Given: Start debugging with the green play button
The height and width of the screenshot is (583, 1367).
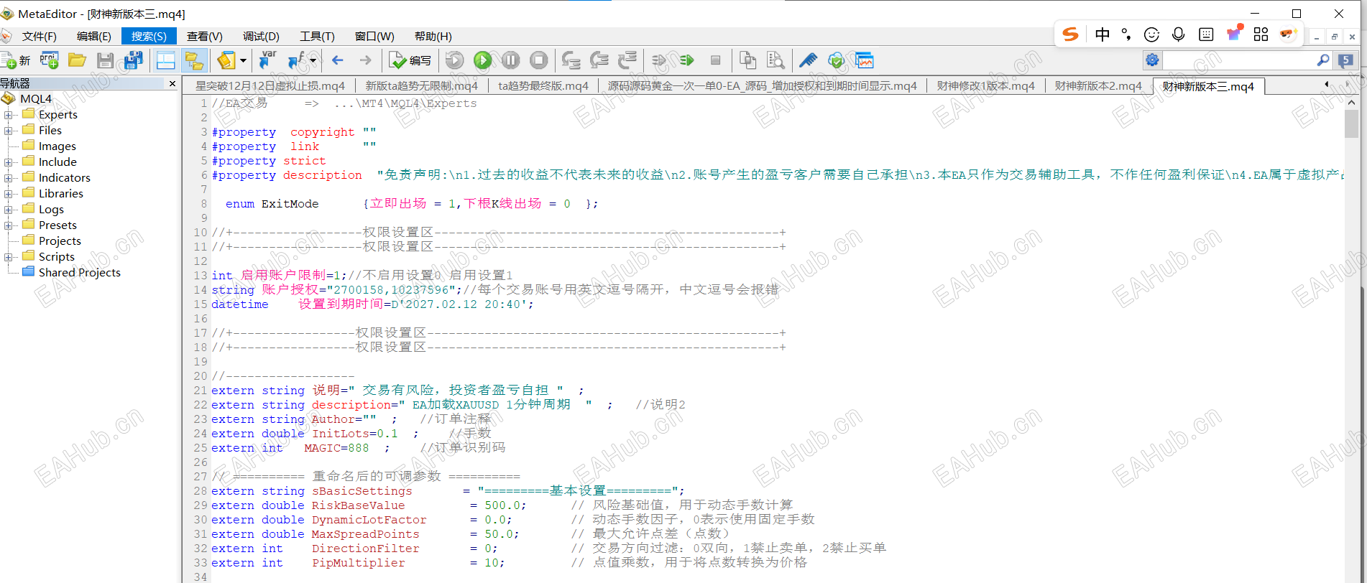Looking at the screenshot, I should coord(483,61).
